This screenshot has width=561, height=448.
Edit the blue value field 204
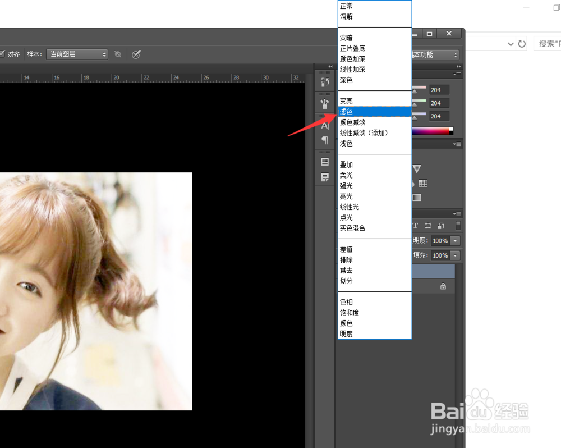pyautogui.click(x=439, y=116)
